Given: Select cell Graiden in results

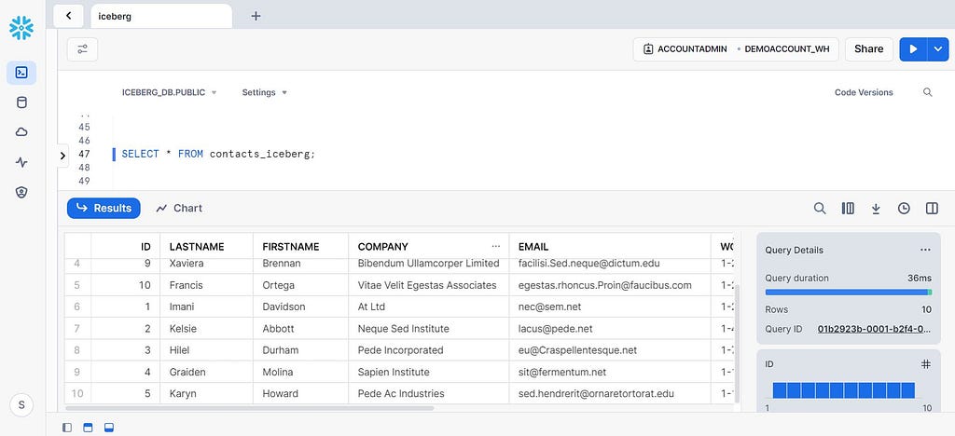Looking at the screenshot, I should click(x=206, y=372).
